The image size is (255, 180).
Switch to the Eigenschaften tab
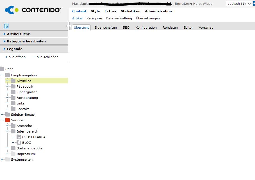pos(106,28)
